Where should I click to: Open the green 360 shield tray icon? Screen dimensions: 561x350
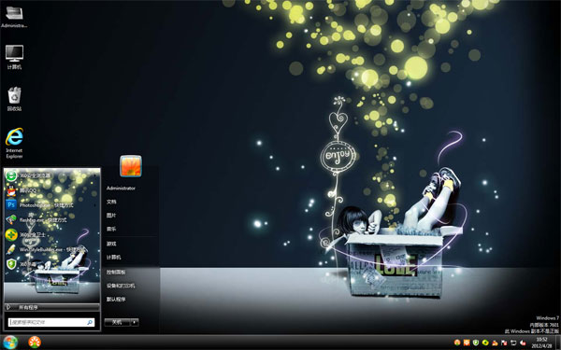(x=476, y=343)
